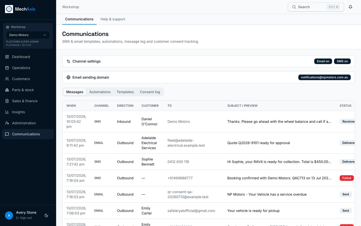The image size is (361, 226).
Task: Click timestamp 13/07/2026, 7:21:42 pm
Action: point(76,162)
